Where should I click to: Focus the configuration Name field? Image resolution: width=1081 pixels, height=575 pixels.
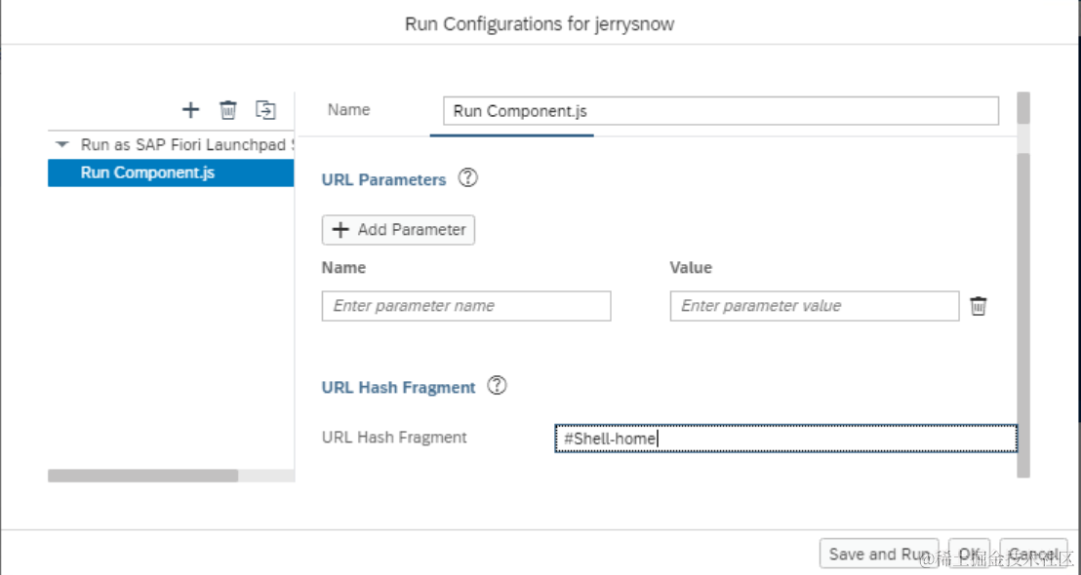(720, 110)
